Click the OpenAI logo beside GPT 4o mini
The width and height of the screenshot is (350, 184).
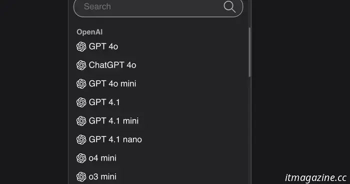point(81,84)
